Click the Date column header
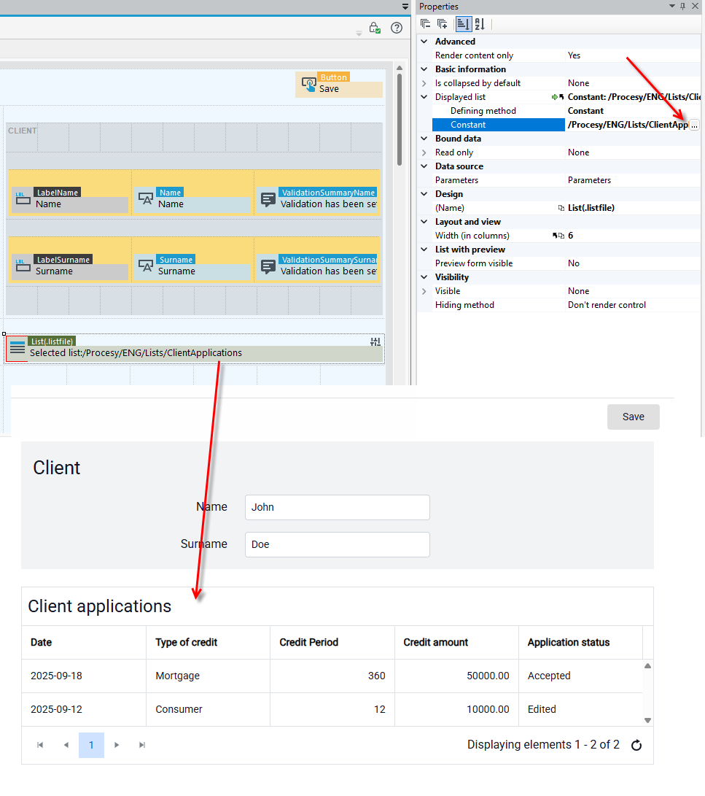 point(84,642)
